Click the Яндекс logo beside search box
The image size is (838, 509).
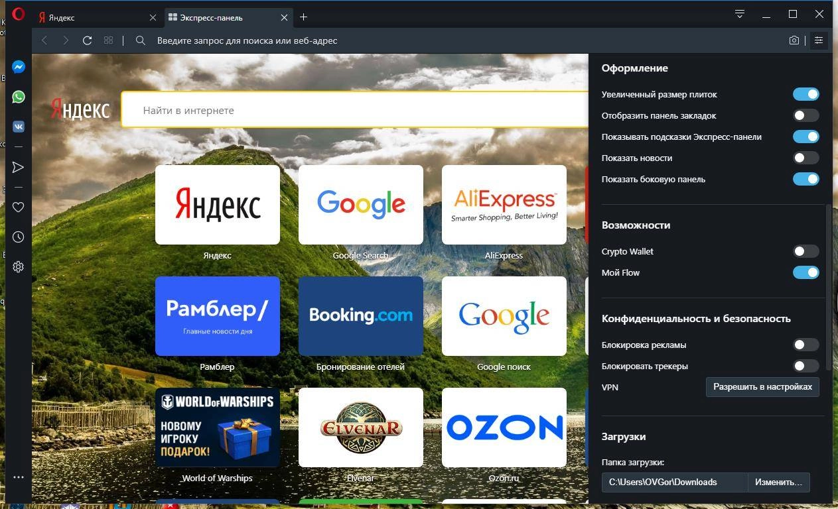click(80, 109)
